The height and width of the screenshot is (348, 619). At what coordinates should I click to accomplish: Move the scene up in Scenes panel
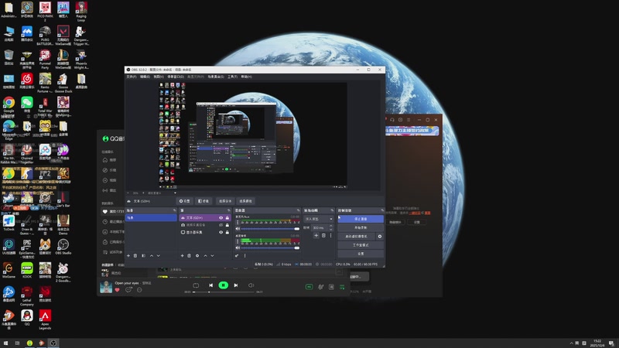152,256
